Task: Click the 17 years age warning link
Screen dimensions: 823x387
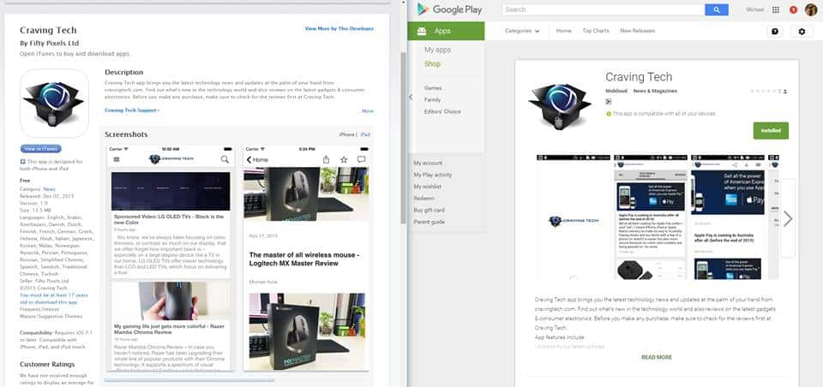Action: (54, 299)
